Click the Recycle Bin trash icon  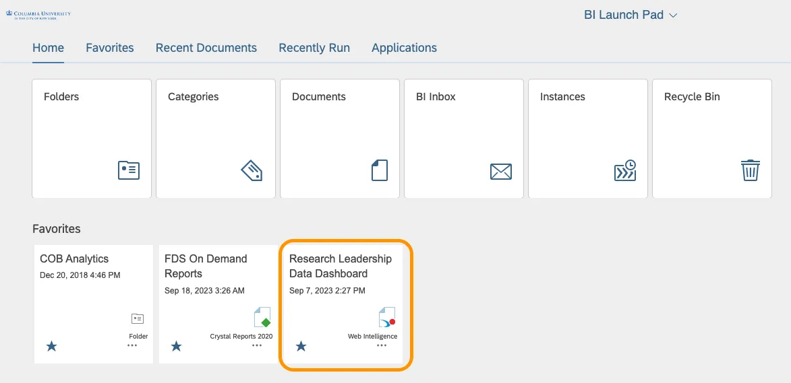[x=750, y=170]
